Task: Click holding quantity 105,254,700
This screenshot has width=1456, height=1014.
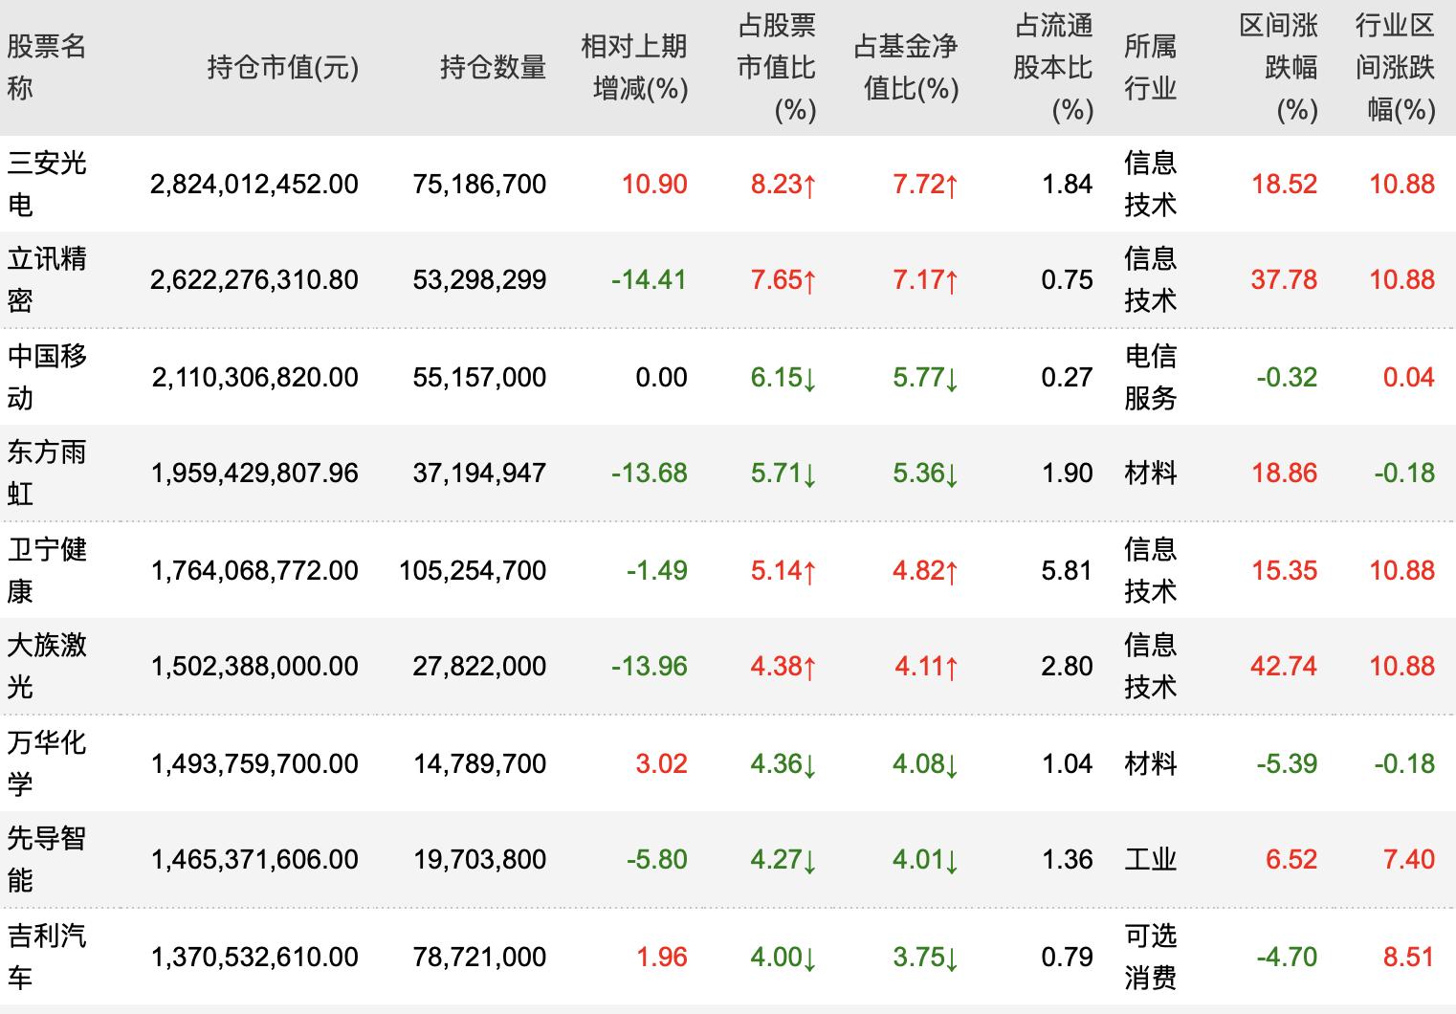Action: (x=473, y=570)
